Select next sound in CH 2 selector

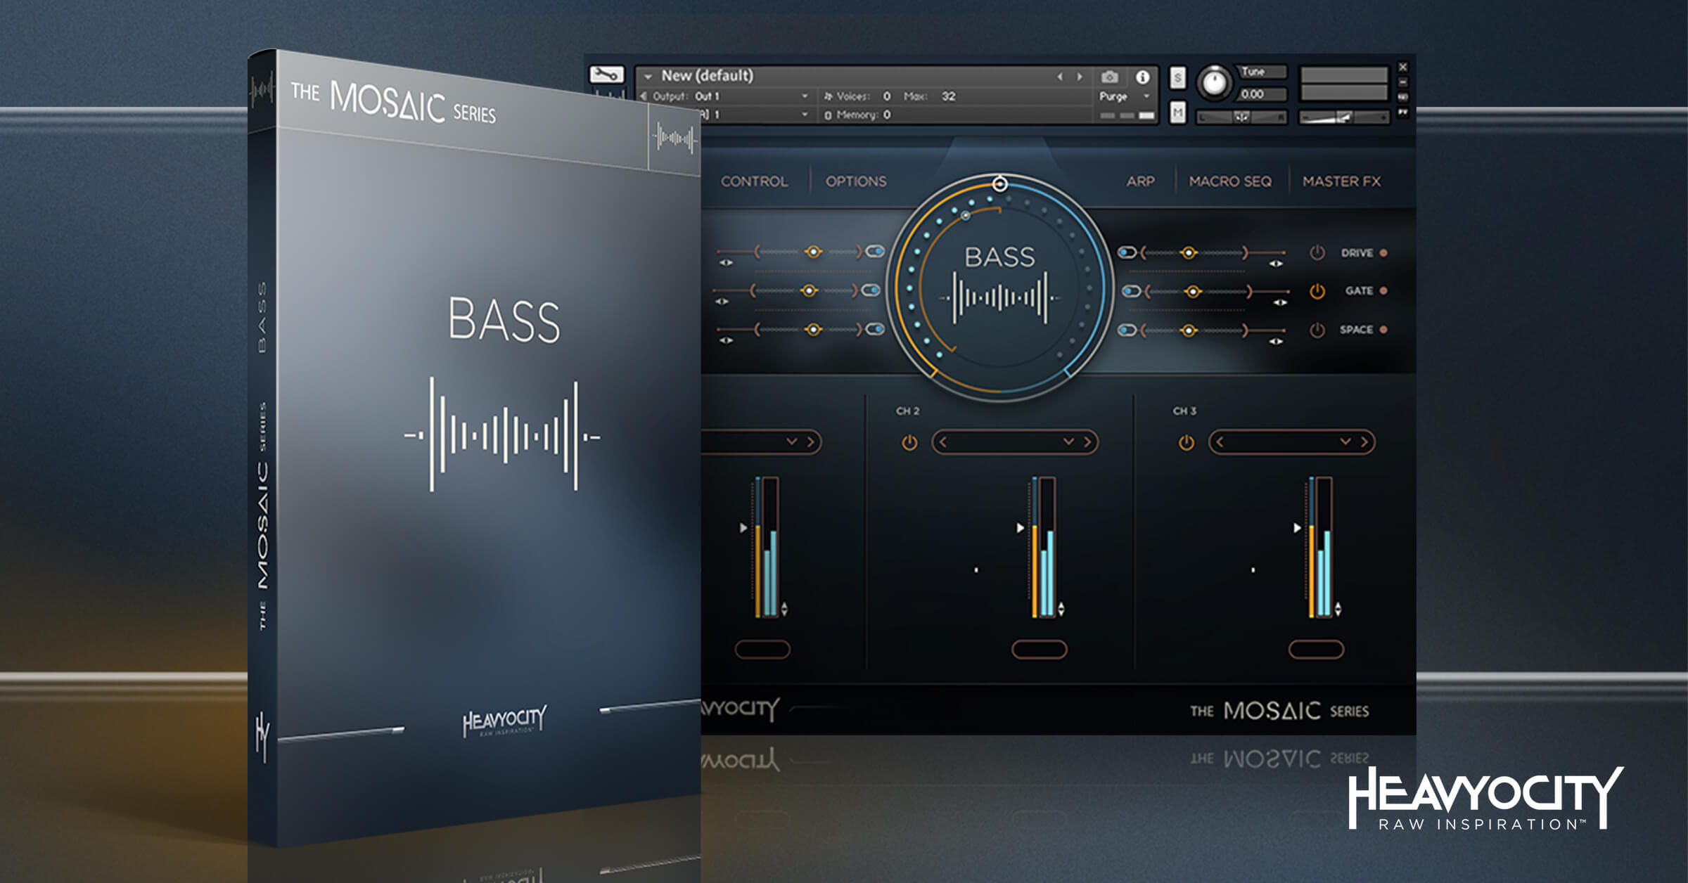point(1088,441)
